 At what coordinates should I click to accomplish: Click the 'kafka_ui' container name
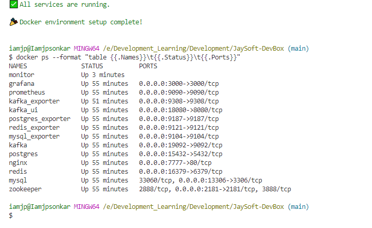tap(23, 110)
